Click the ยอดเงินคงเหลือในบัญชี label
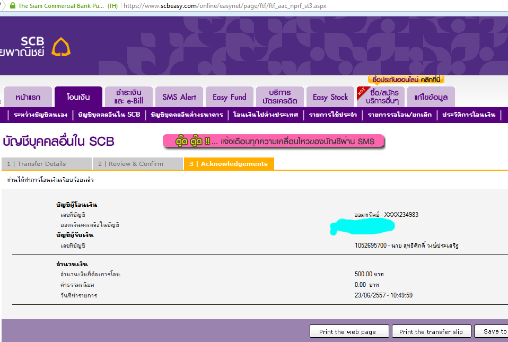The image size is (508, 342). click(90, 225)
